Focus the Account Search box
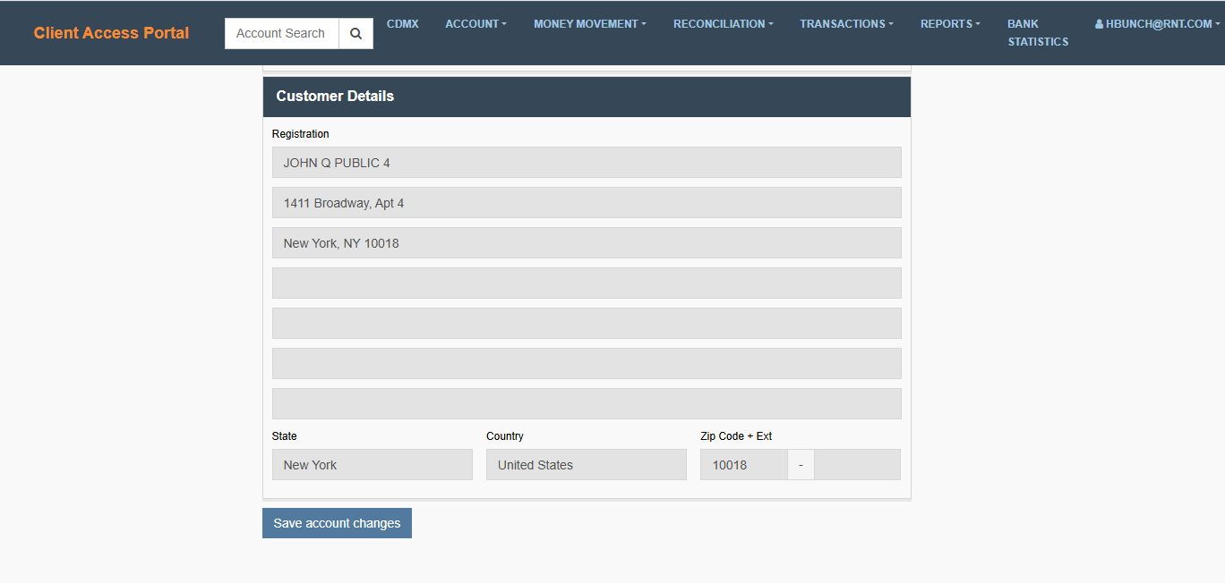 pos(281,33)
